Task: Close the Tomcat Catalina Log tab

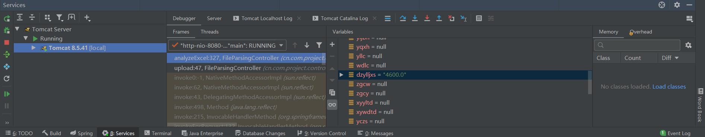Action: [x=375, y=18]
